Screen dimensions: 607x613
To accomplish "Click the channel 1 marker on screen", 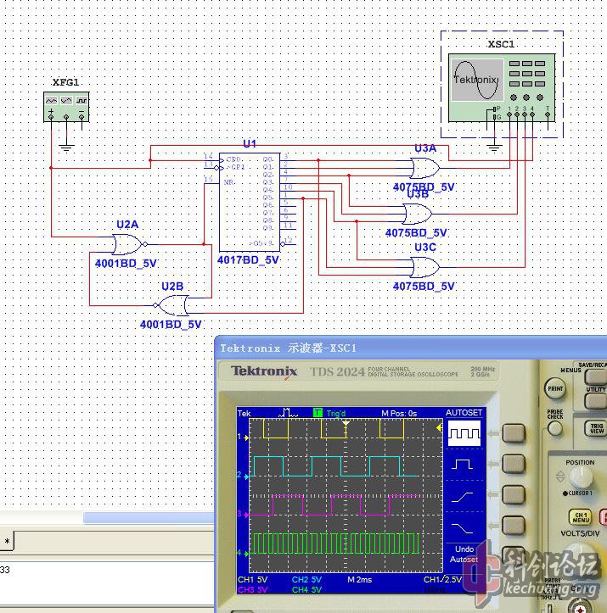I will tap(243, 437).
